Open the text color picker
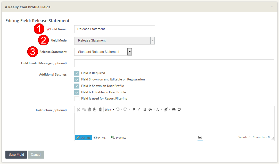Image resolution: width=279 pixels, height=164 pixels. pos(158,109)
